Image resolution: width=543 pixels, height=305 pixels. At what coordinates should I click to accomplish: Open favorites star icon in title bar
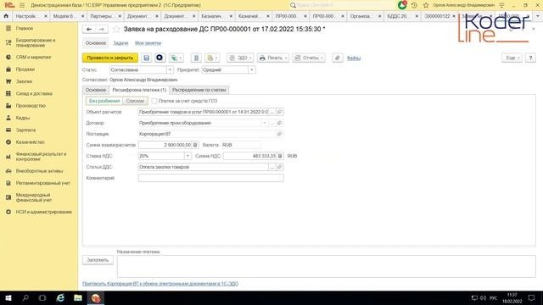pyautogui.click(x=426, y=5)
